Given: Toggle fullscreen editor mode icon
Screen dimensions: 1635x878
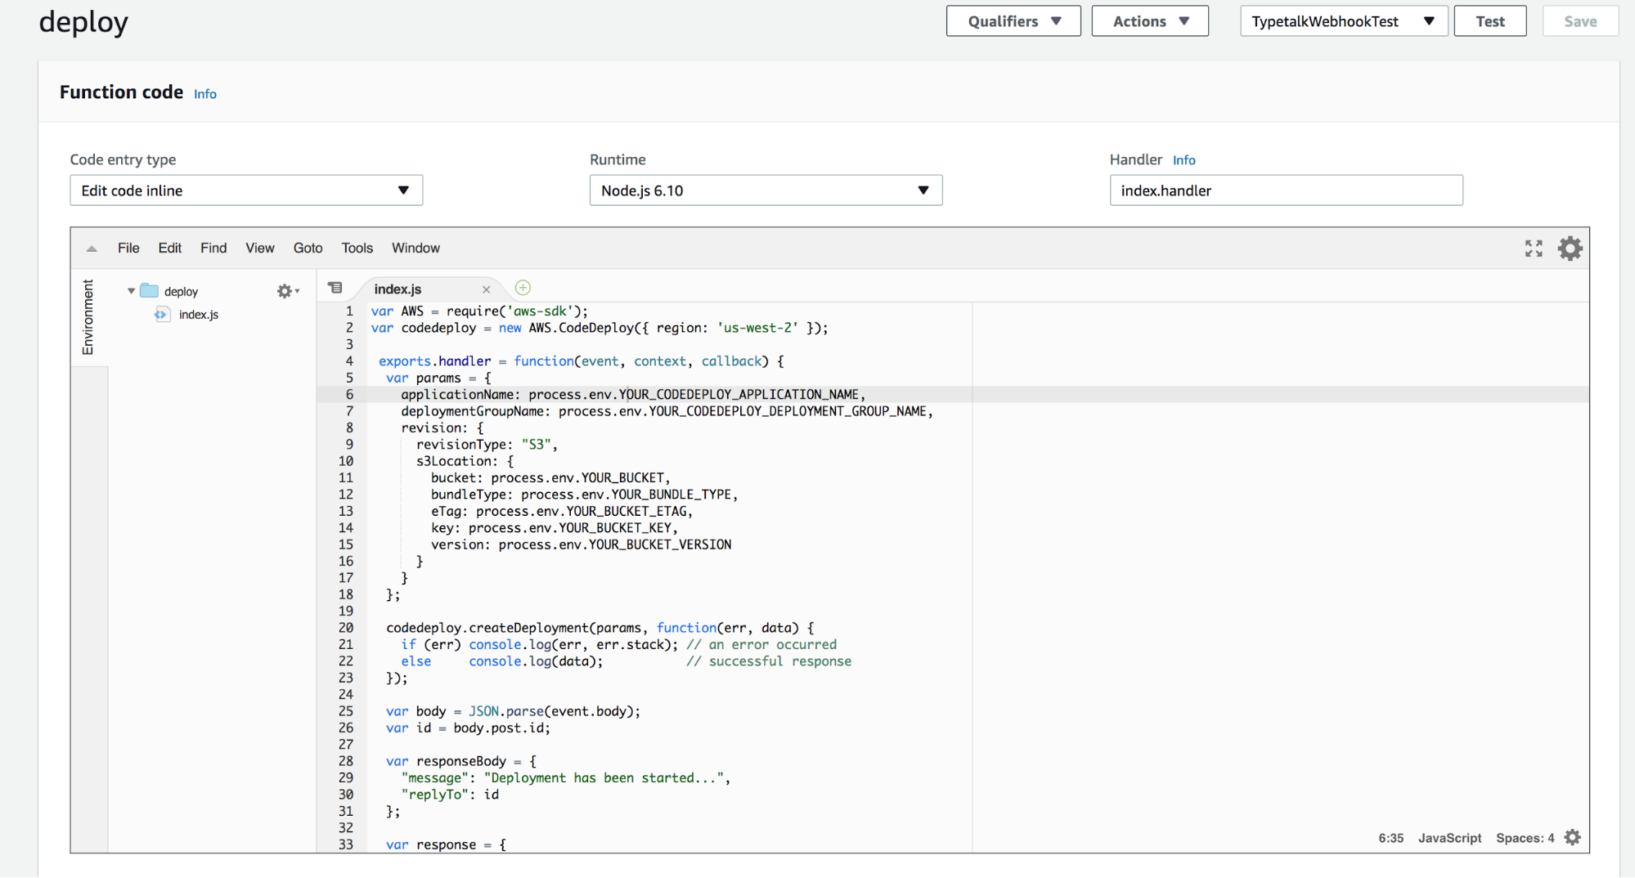Looking at the screenshot, I should pyautogui.click(x=1534, y=249).
